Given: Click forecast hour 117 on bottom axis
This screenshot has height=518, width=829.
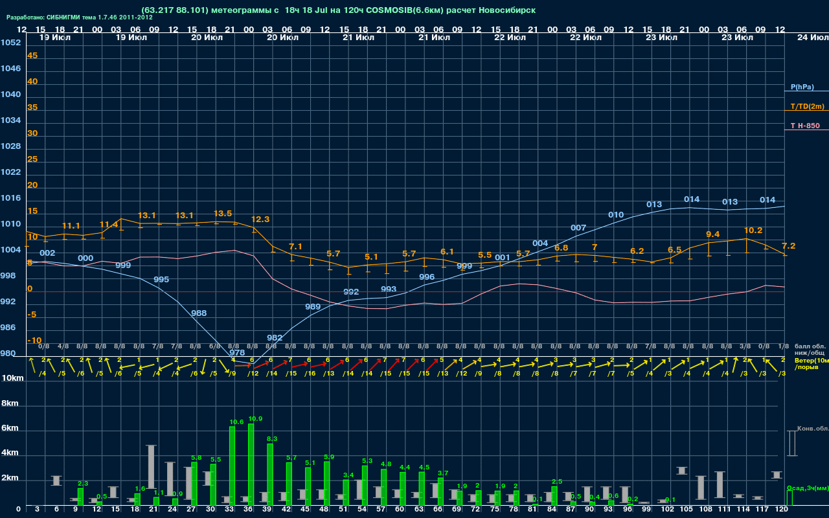Looking at the screenshot, I should tap(762, 510).
